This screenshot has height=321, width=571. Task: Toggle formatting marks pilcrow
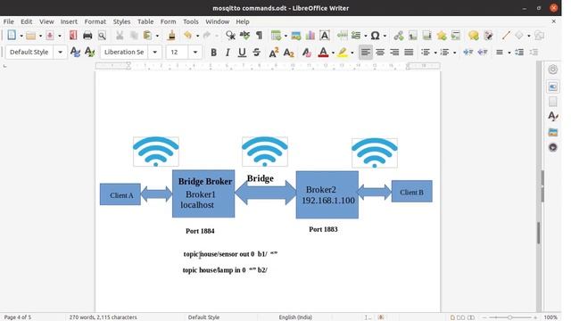click(259, 36)
